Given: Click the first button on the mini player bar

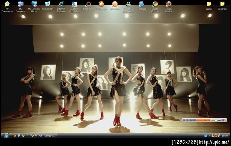Looking at the screenshot, I should pos(184,120).
